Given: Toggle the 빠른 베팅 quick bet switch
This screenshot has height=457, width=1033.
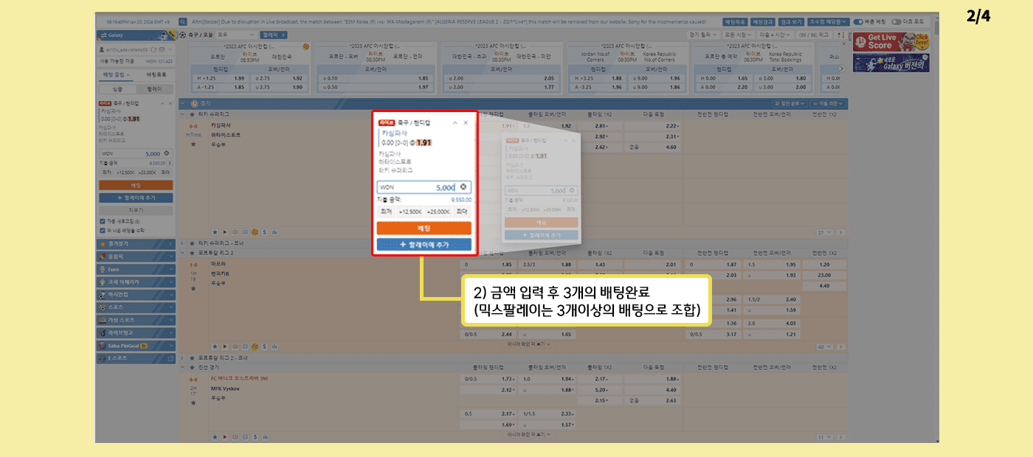Looking at the screenshot, I should [858, 22].
